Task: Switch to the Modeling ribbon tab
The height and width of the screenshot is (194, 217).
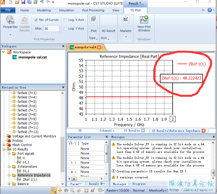Action: pos(44,10)
